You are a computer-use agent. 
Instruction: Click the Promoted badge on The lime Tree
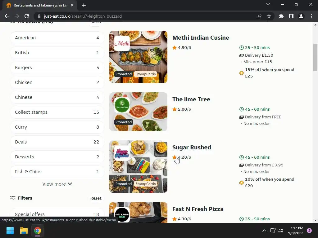[x=124, y=122]
